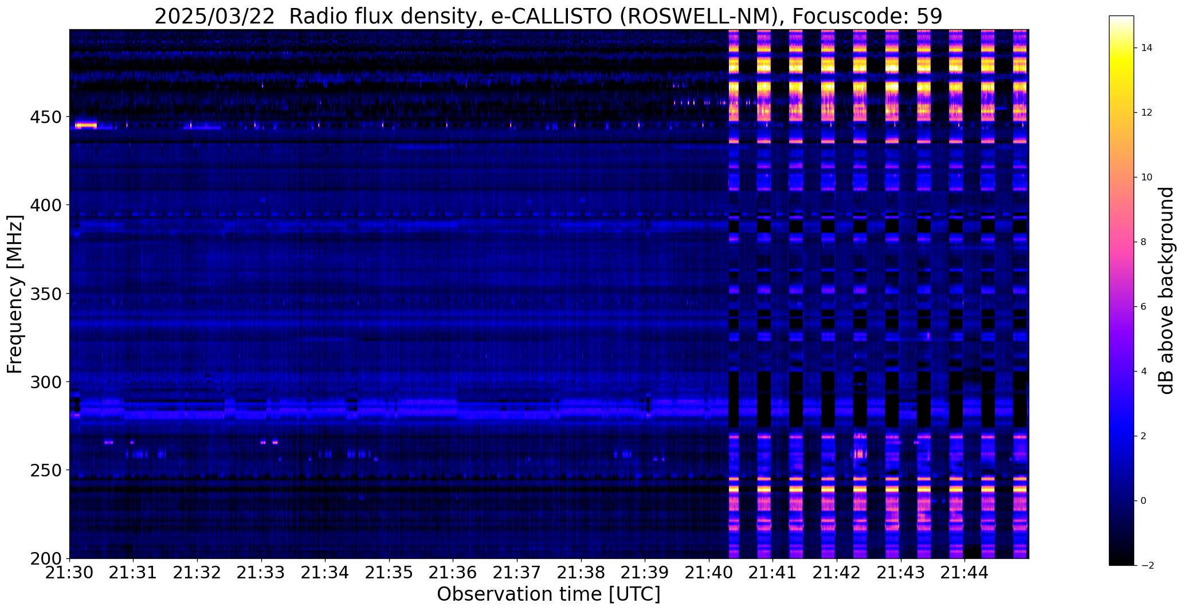This screenshot has height=611, width=1184.
Task: Click the colorbar tick label 6
Action: (x=1144, y=307)
